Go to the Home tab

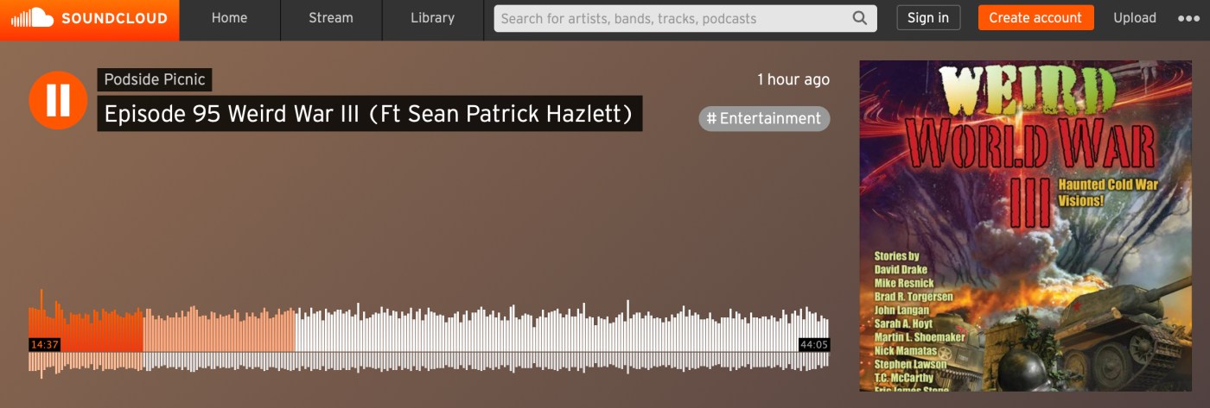(x=229, y=18)
